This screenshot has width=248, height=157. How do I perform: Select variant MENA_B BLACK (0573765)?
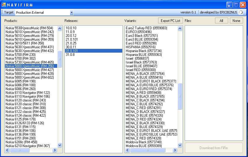(x=151, y=96)
